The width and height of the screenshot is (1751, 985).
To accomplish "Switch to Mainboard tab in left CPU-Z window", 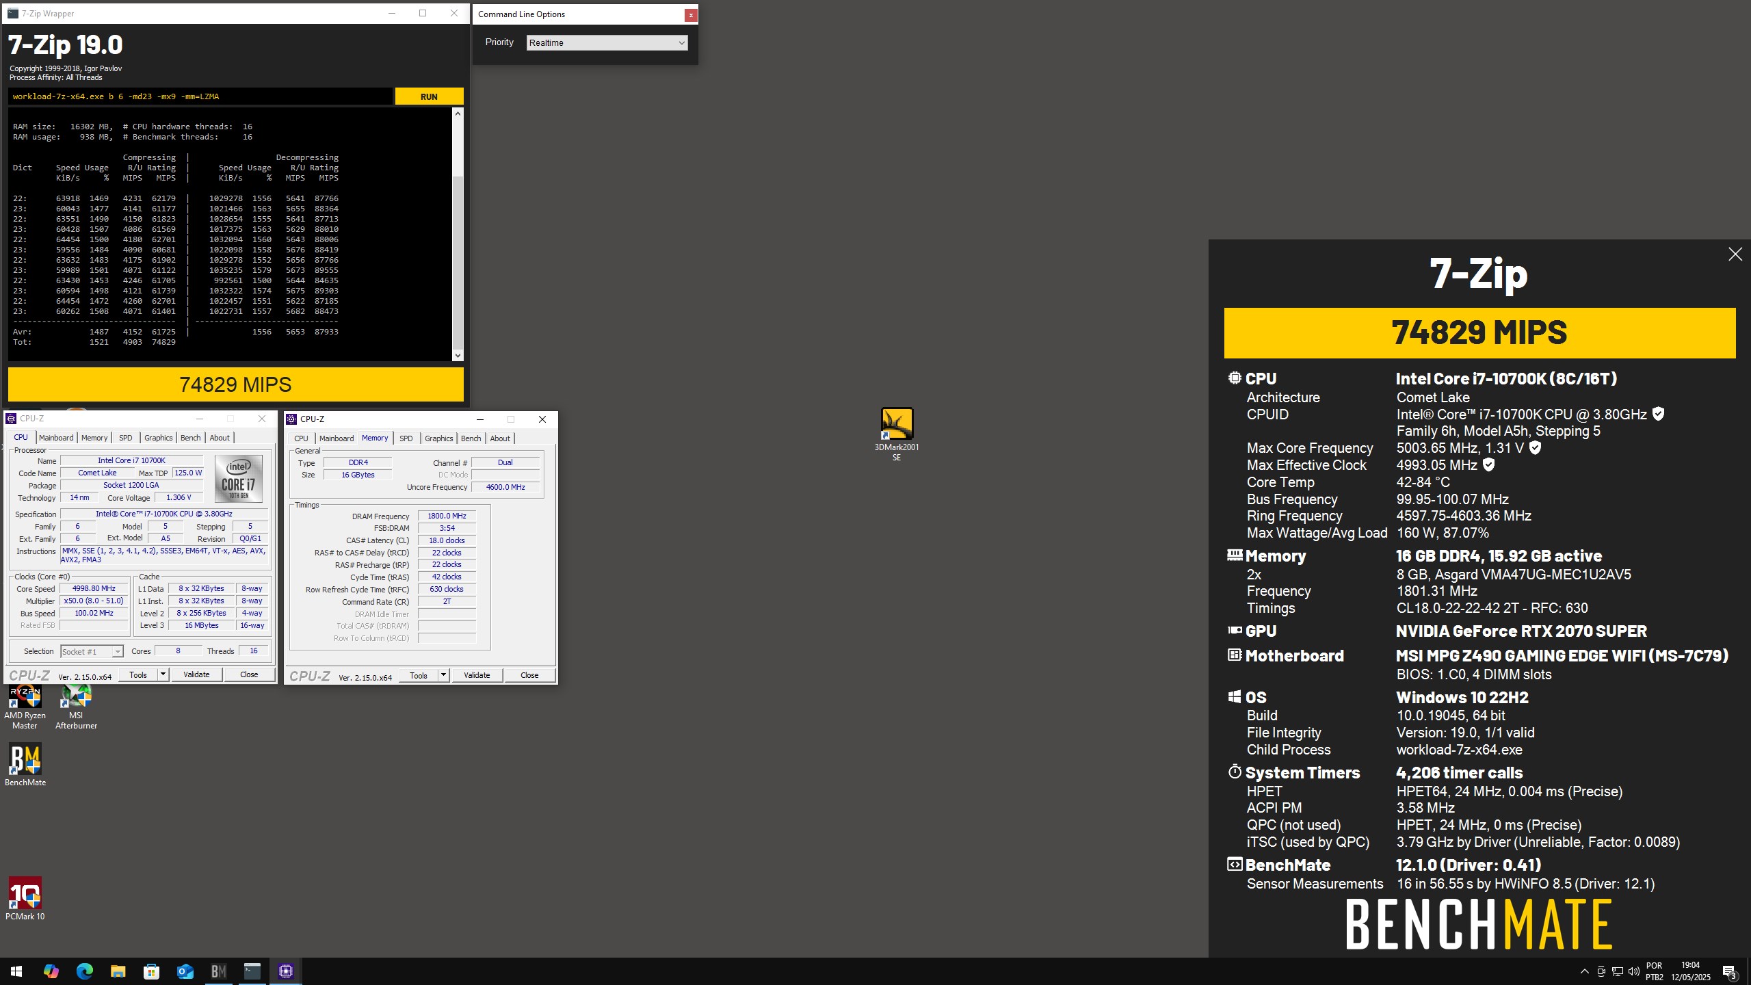I will click(x=56, y=438).
